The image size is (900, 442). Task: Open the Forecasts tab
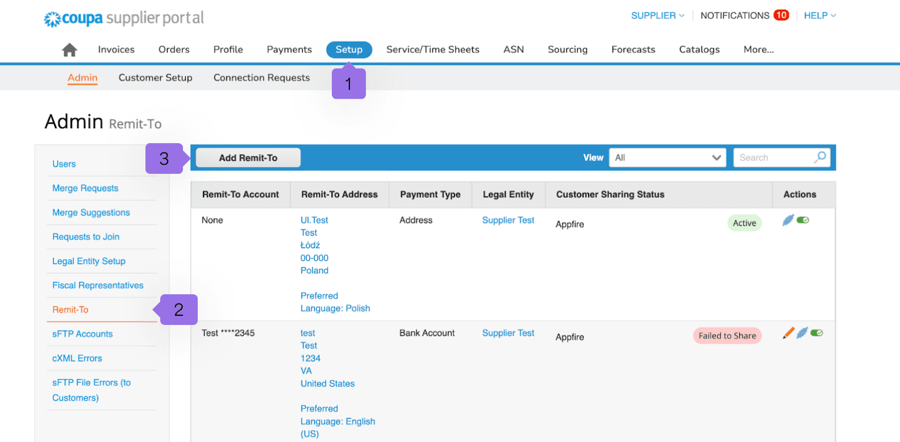click(x=633, y=49)
